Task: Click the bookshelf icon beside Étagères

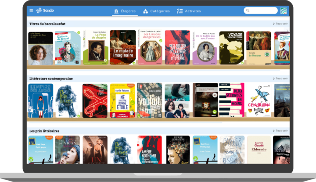Action: click(x=116, y=11)
